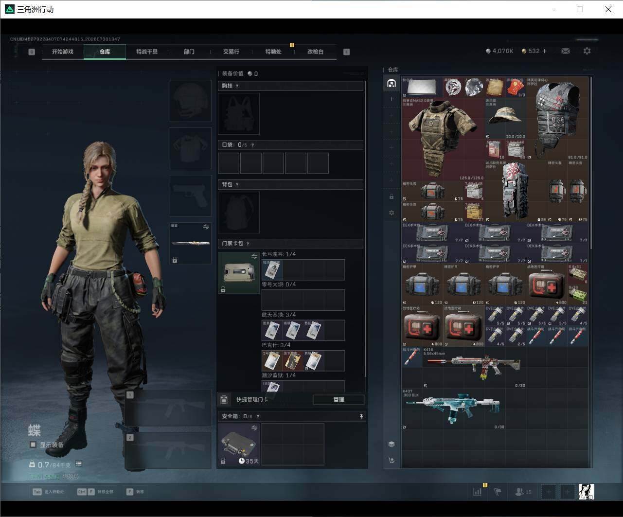
Task: Open the stats bar chart icon
Action: pos(477,492)
